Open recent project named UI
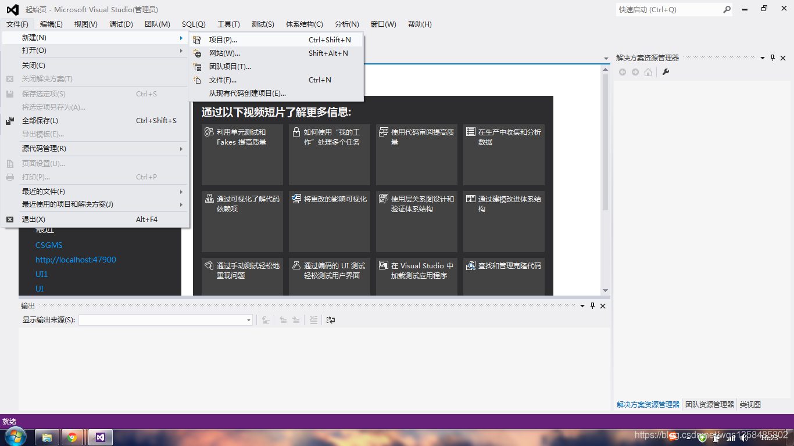Image resolution: width=794 pixels, height=446 pixels. 40,289
